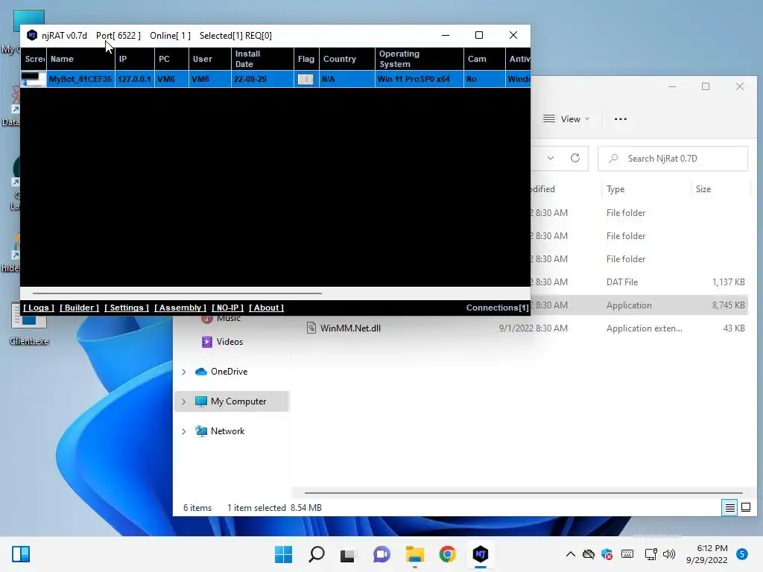Click the njRAT horizontal scrollbar

click(x=177, y=293)
